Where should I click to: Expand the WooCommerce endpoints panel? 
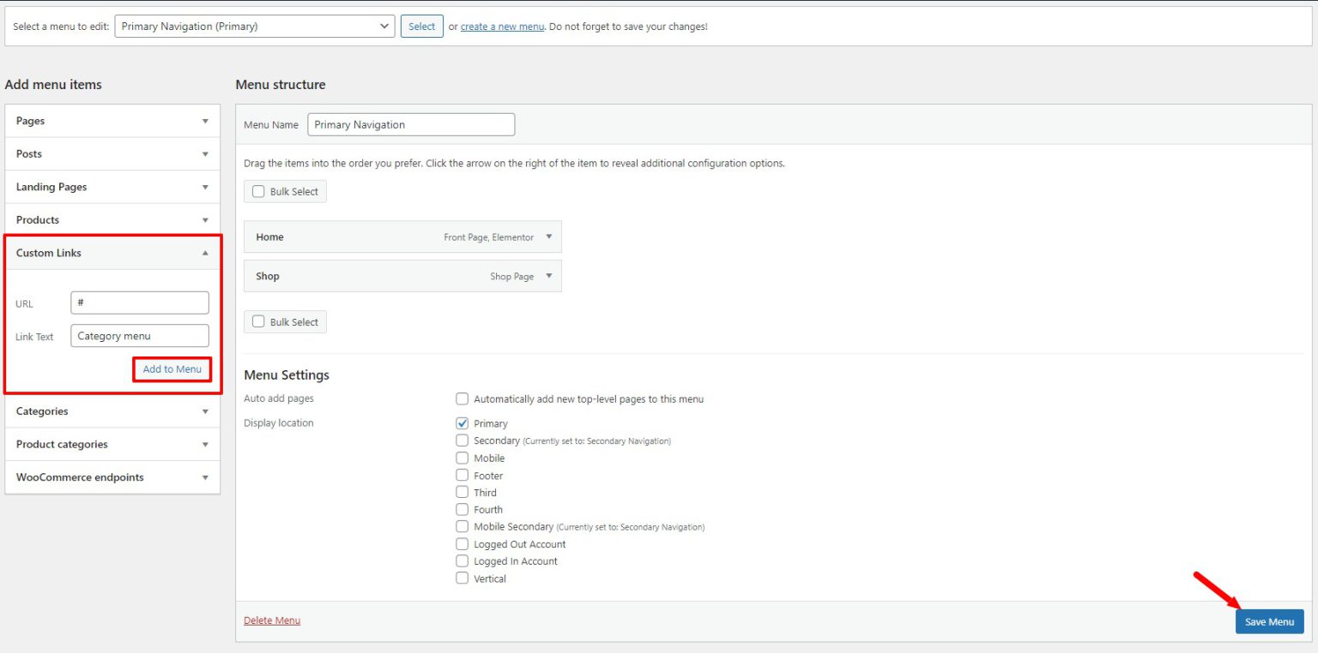coord(112,477)
